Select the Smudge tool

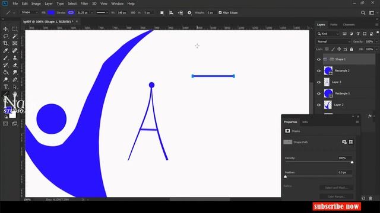(x=15, y=72)
